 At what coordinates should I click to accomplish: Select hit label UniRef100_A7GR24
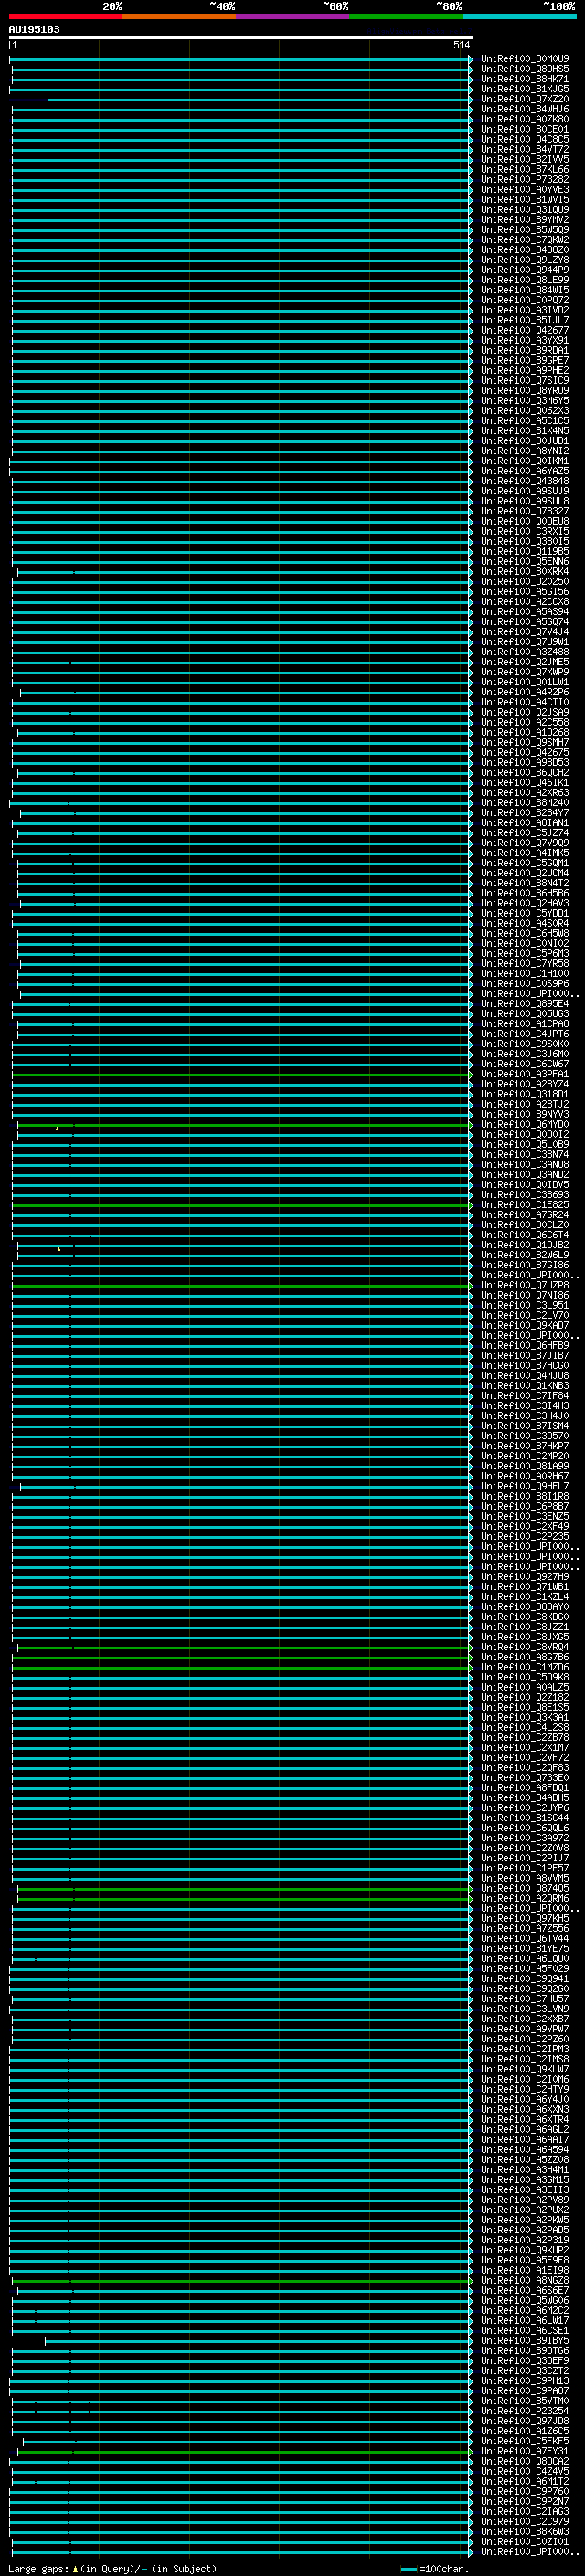(x=525, y=1216)
